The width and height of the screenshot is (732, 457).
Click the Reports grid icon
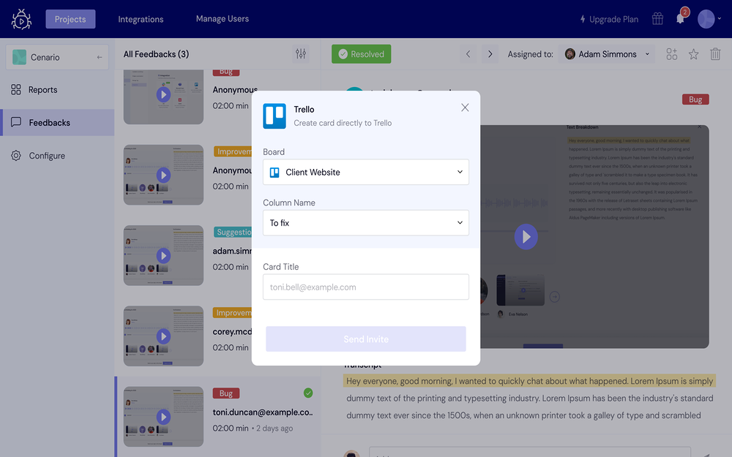[16, 89]
